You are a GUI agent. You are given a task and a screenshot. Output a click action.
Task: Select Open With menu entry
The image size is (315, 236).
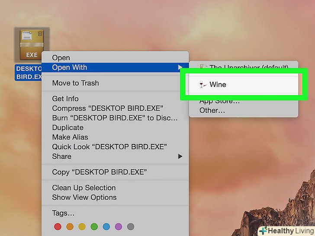(x=115, y=67)
